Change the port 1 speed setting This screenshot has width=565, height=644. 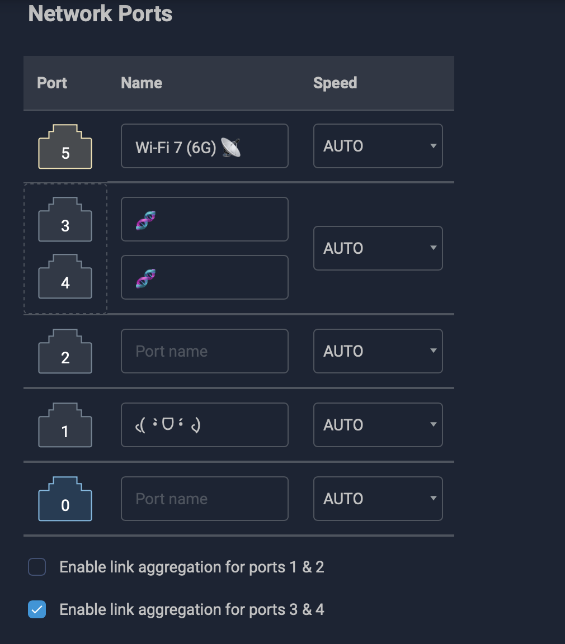[378, 425]
